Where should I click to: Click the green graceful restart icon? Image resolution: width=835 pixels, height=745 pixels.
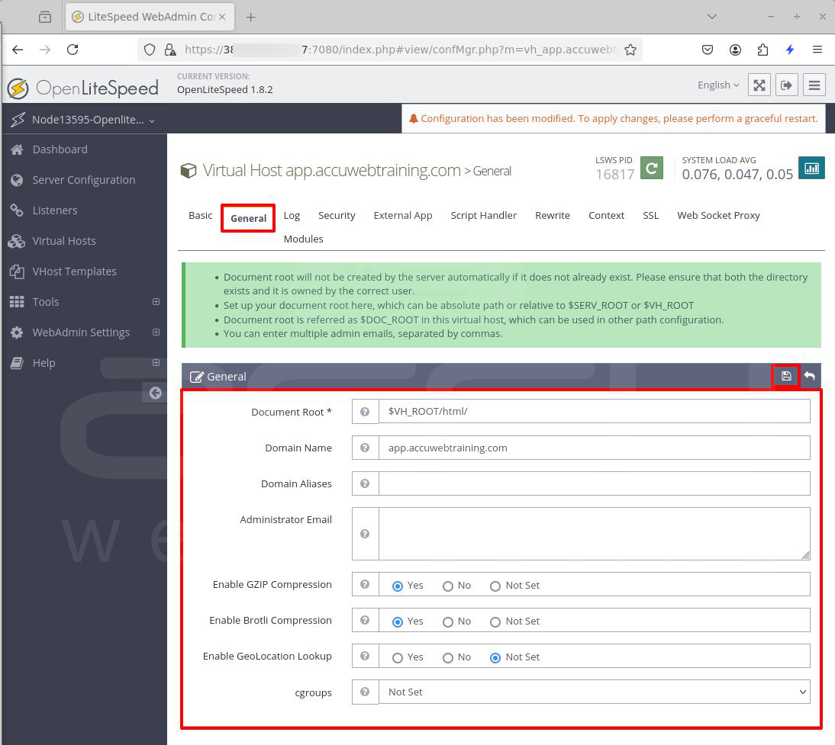[651, 169]
